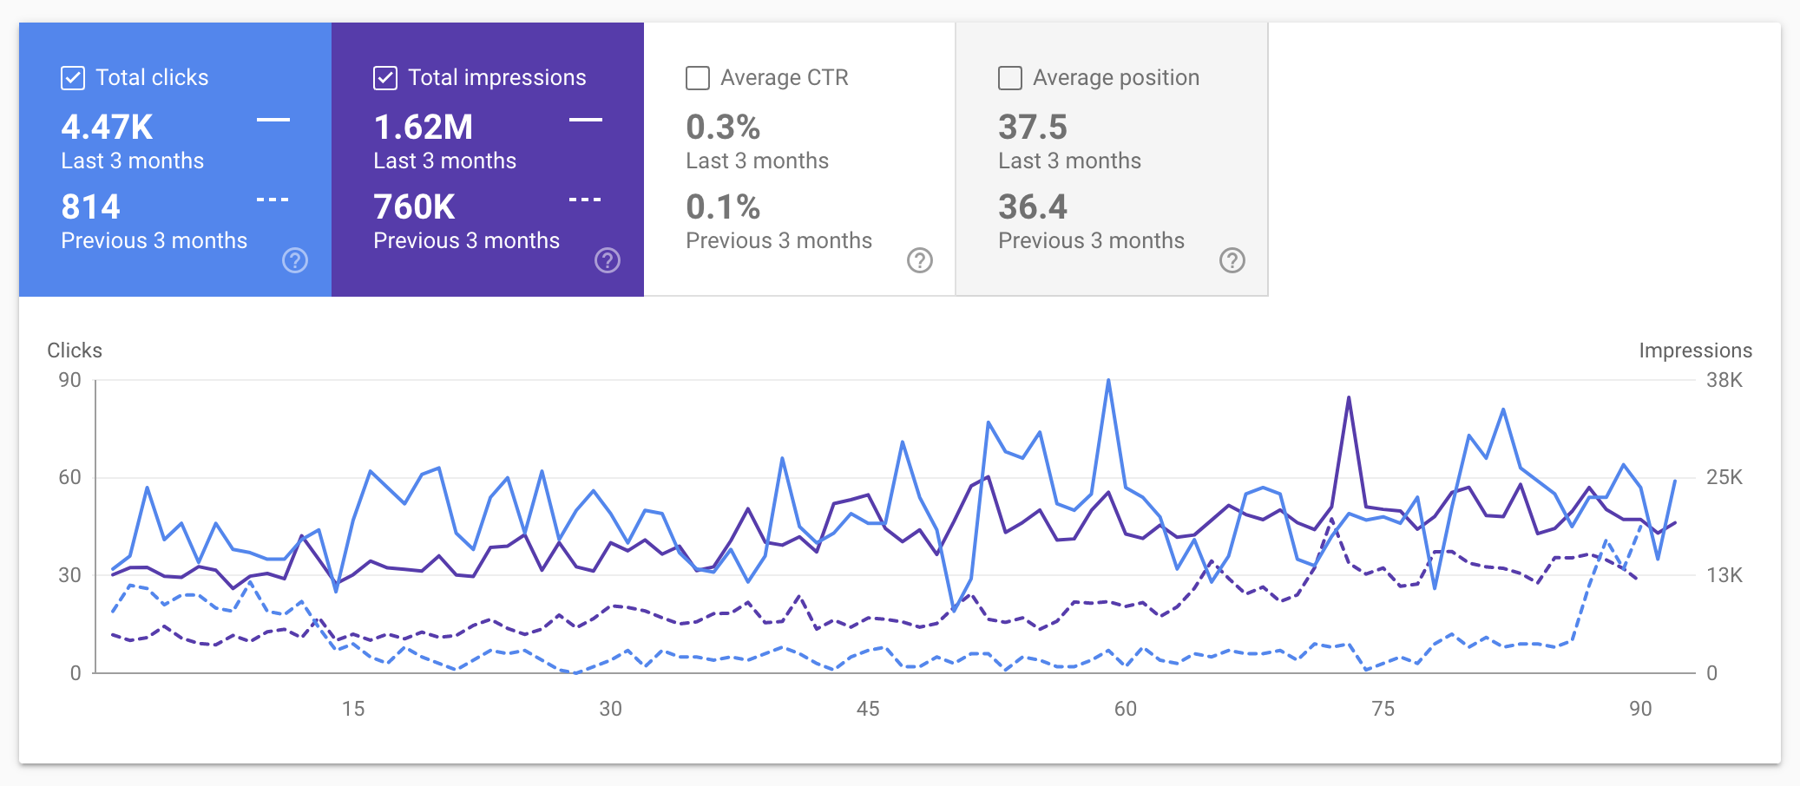The height and width of the screenshot is (786, 1800).
Task: Open the Average position help tooltip
Action: [x=1232, y=259]
